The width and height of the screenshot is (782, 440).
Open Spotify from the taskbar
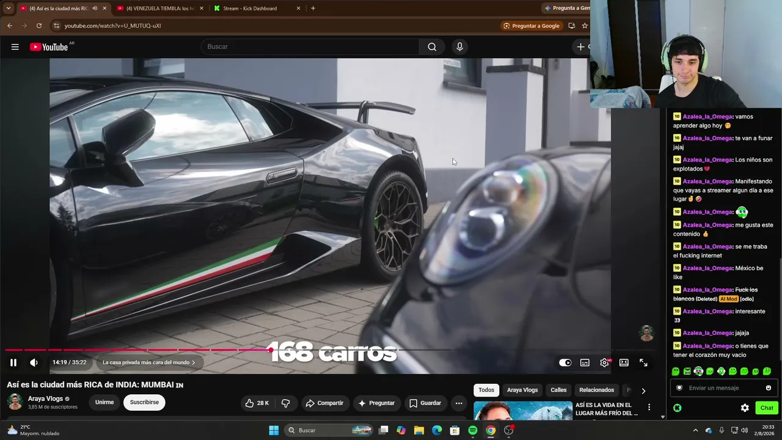[x=473, y=430]
